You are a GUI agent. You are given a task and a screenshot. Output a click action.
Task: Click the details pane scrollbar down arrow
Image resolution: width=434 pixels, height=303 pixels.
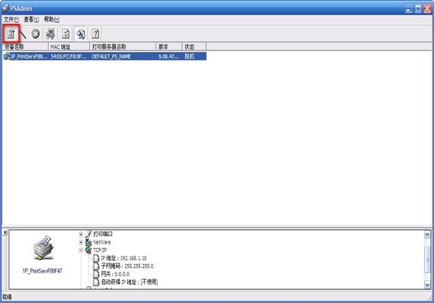tap(427, 285)
